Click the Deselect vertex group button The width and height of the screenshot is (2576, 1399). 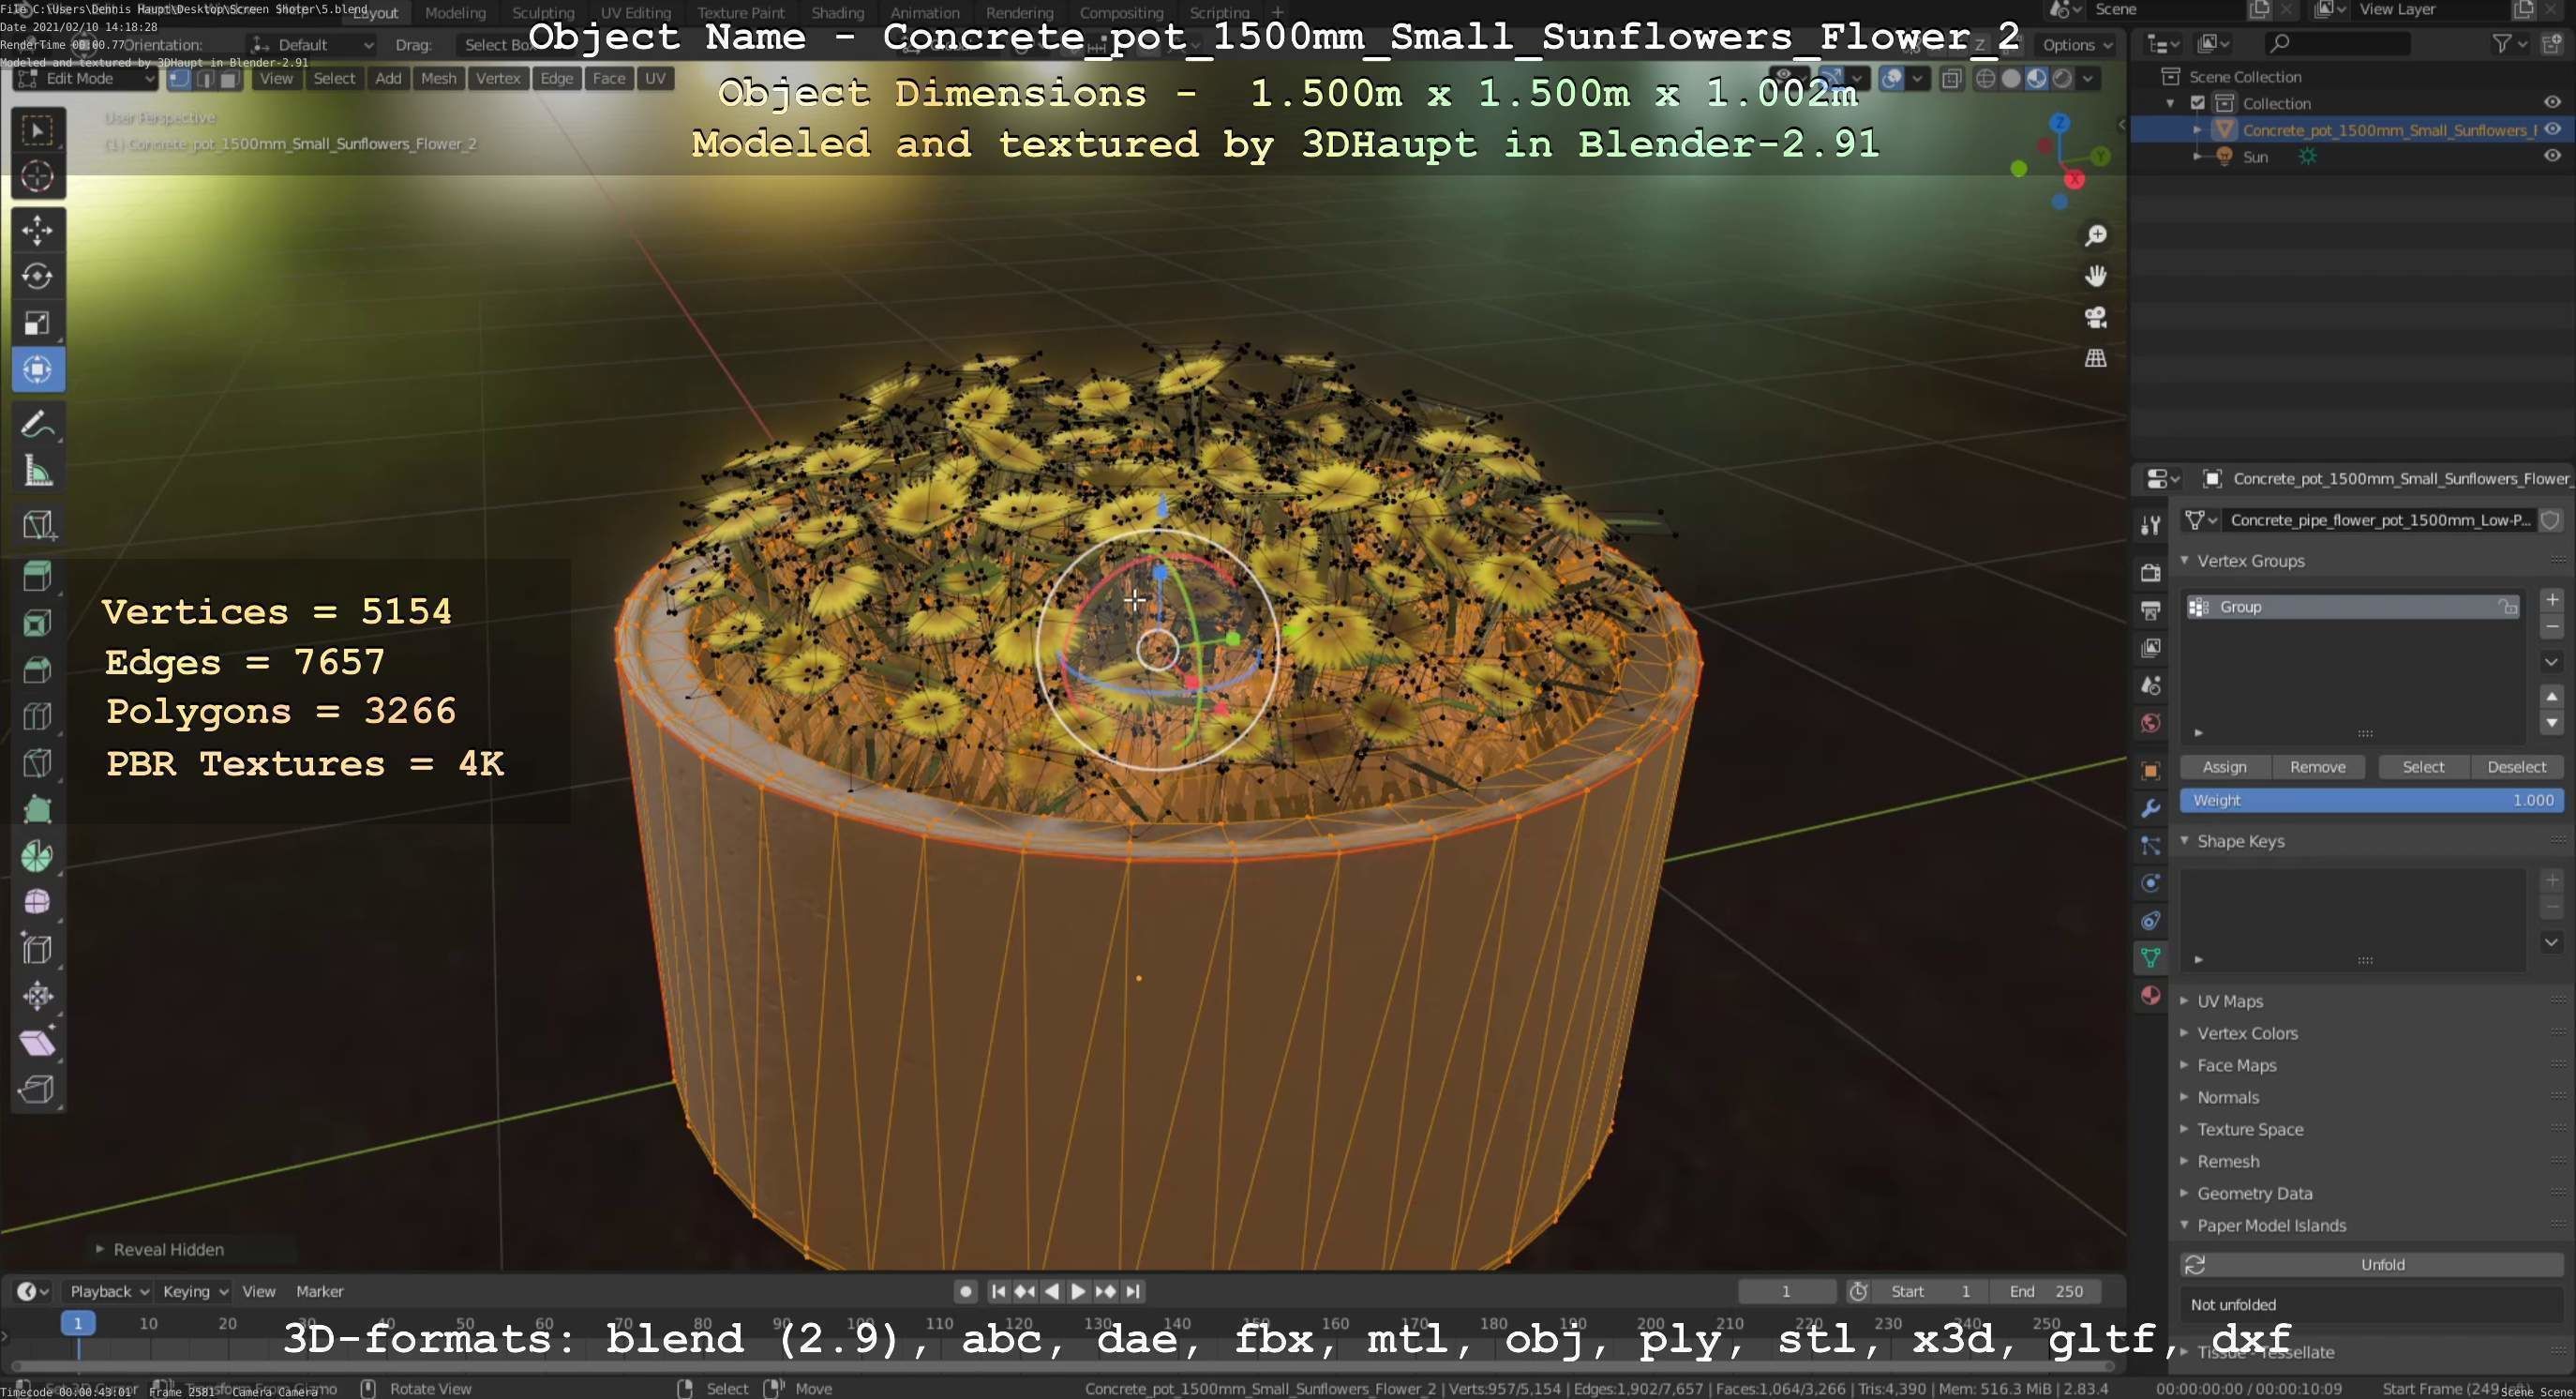coord(2516,767)
